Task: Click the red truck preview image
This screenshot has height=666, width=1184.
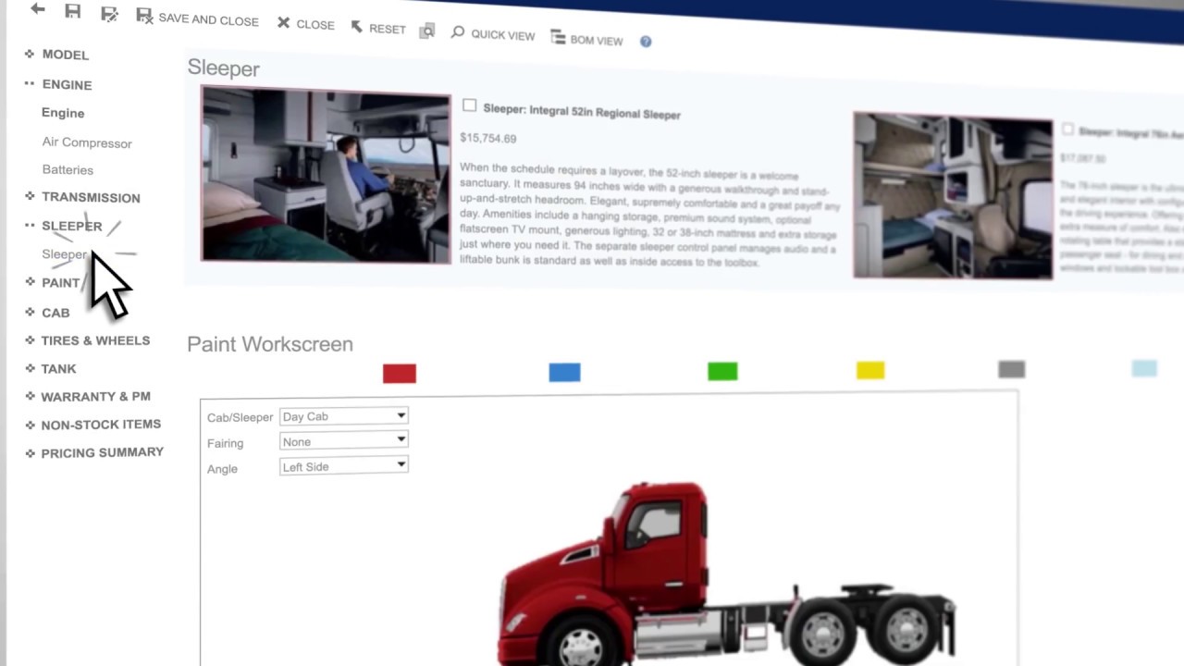Action: coord(727,573)
